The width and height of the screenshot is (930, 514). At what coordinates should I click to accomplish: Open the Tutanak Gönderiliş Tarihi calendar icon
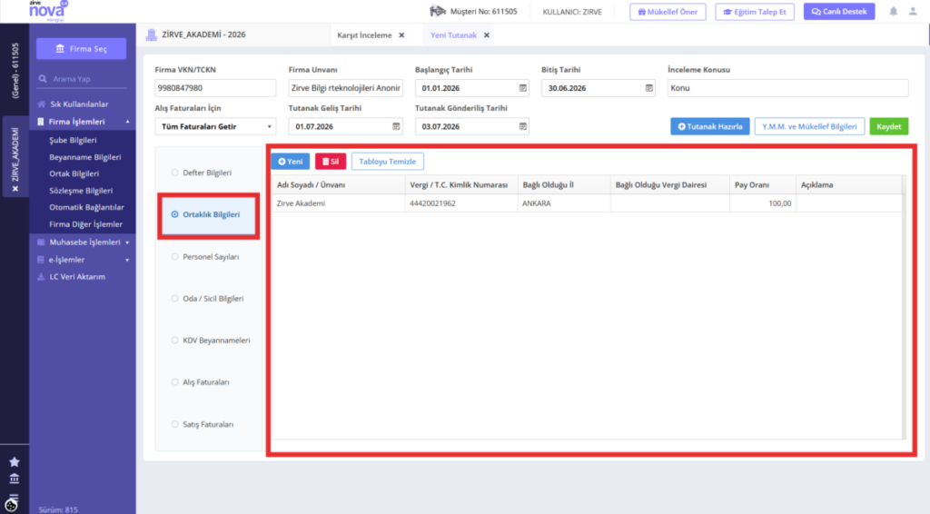[x=522, y=126]
